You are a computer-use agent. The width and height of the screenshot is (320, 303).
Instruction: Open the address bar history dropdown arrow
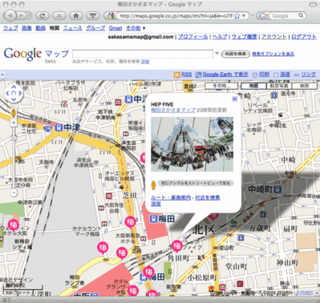244,16
